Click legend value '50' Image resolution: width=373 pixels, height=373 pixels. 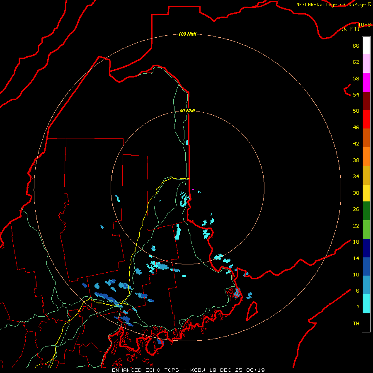(x=356, y=111)
